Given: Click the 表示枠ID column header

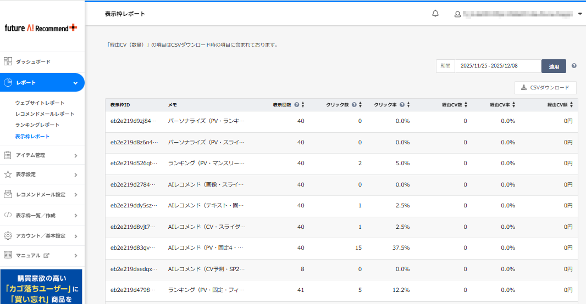Looking at the screenshot, I should point(120,105).
